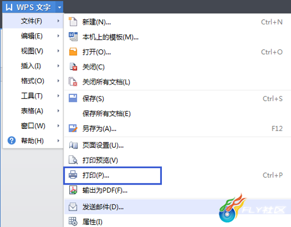Screen dimensions: 291x227
Task: Click the Properties icon
Action: [73, 222]
